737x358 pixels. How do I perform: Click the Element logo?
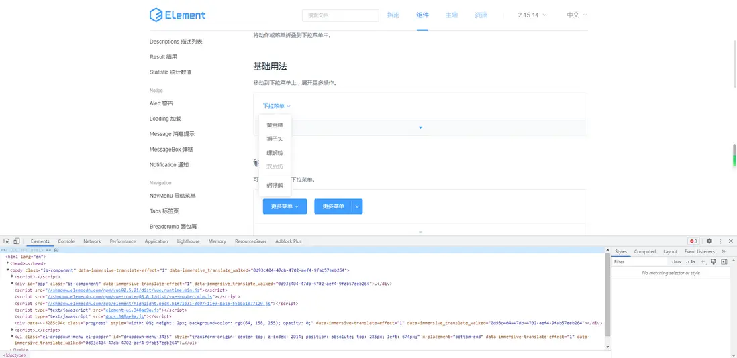[177, 15]
